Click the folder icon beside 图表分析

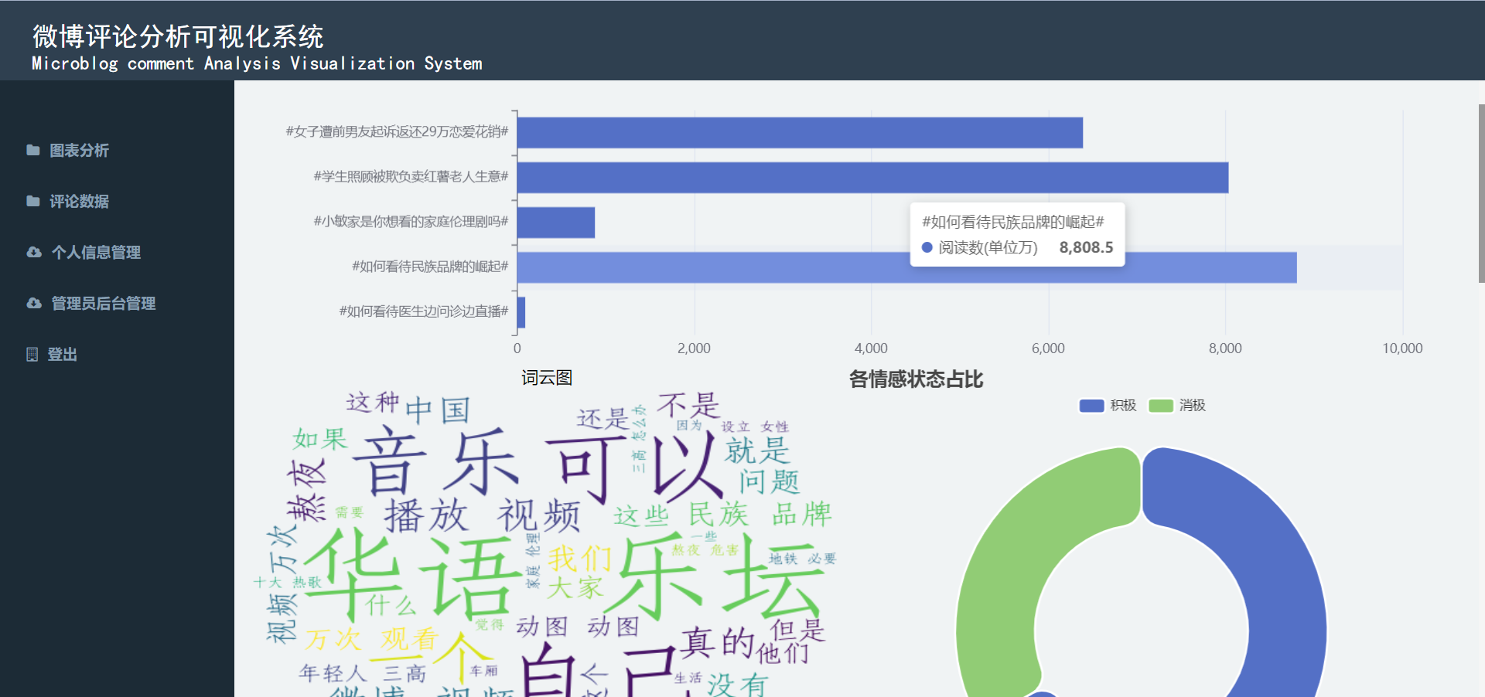32,150
